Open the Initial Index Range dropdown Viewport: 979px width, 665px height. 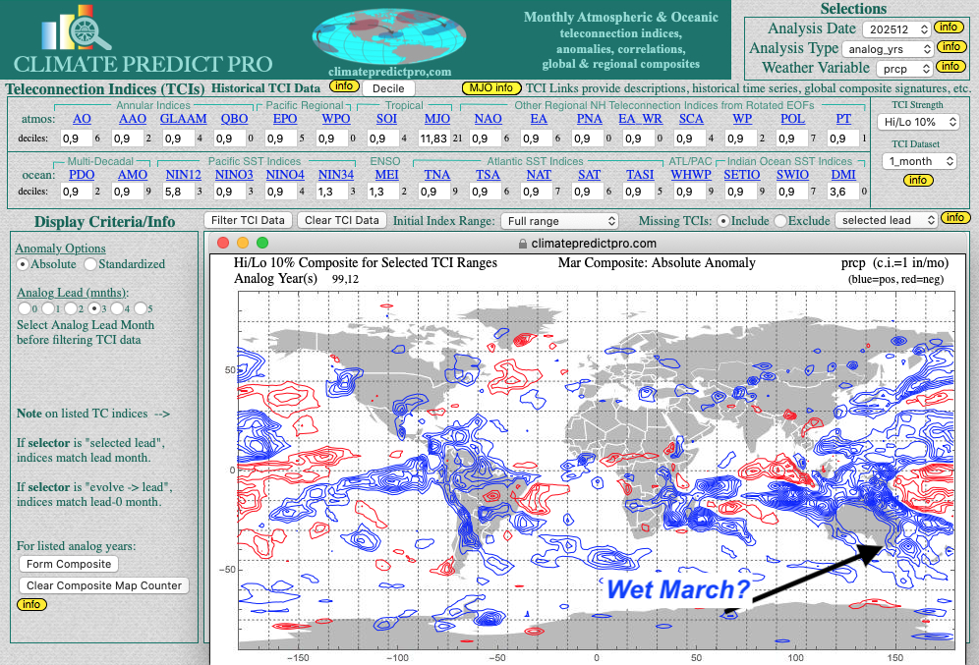point(558,221)
